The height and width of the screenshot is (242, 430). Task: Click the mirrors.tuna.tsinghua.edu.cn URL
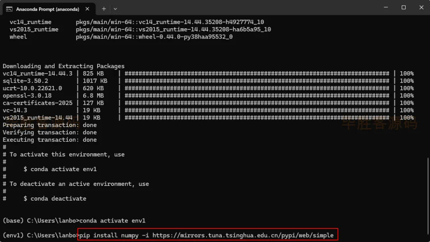[x=243, y=235]
